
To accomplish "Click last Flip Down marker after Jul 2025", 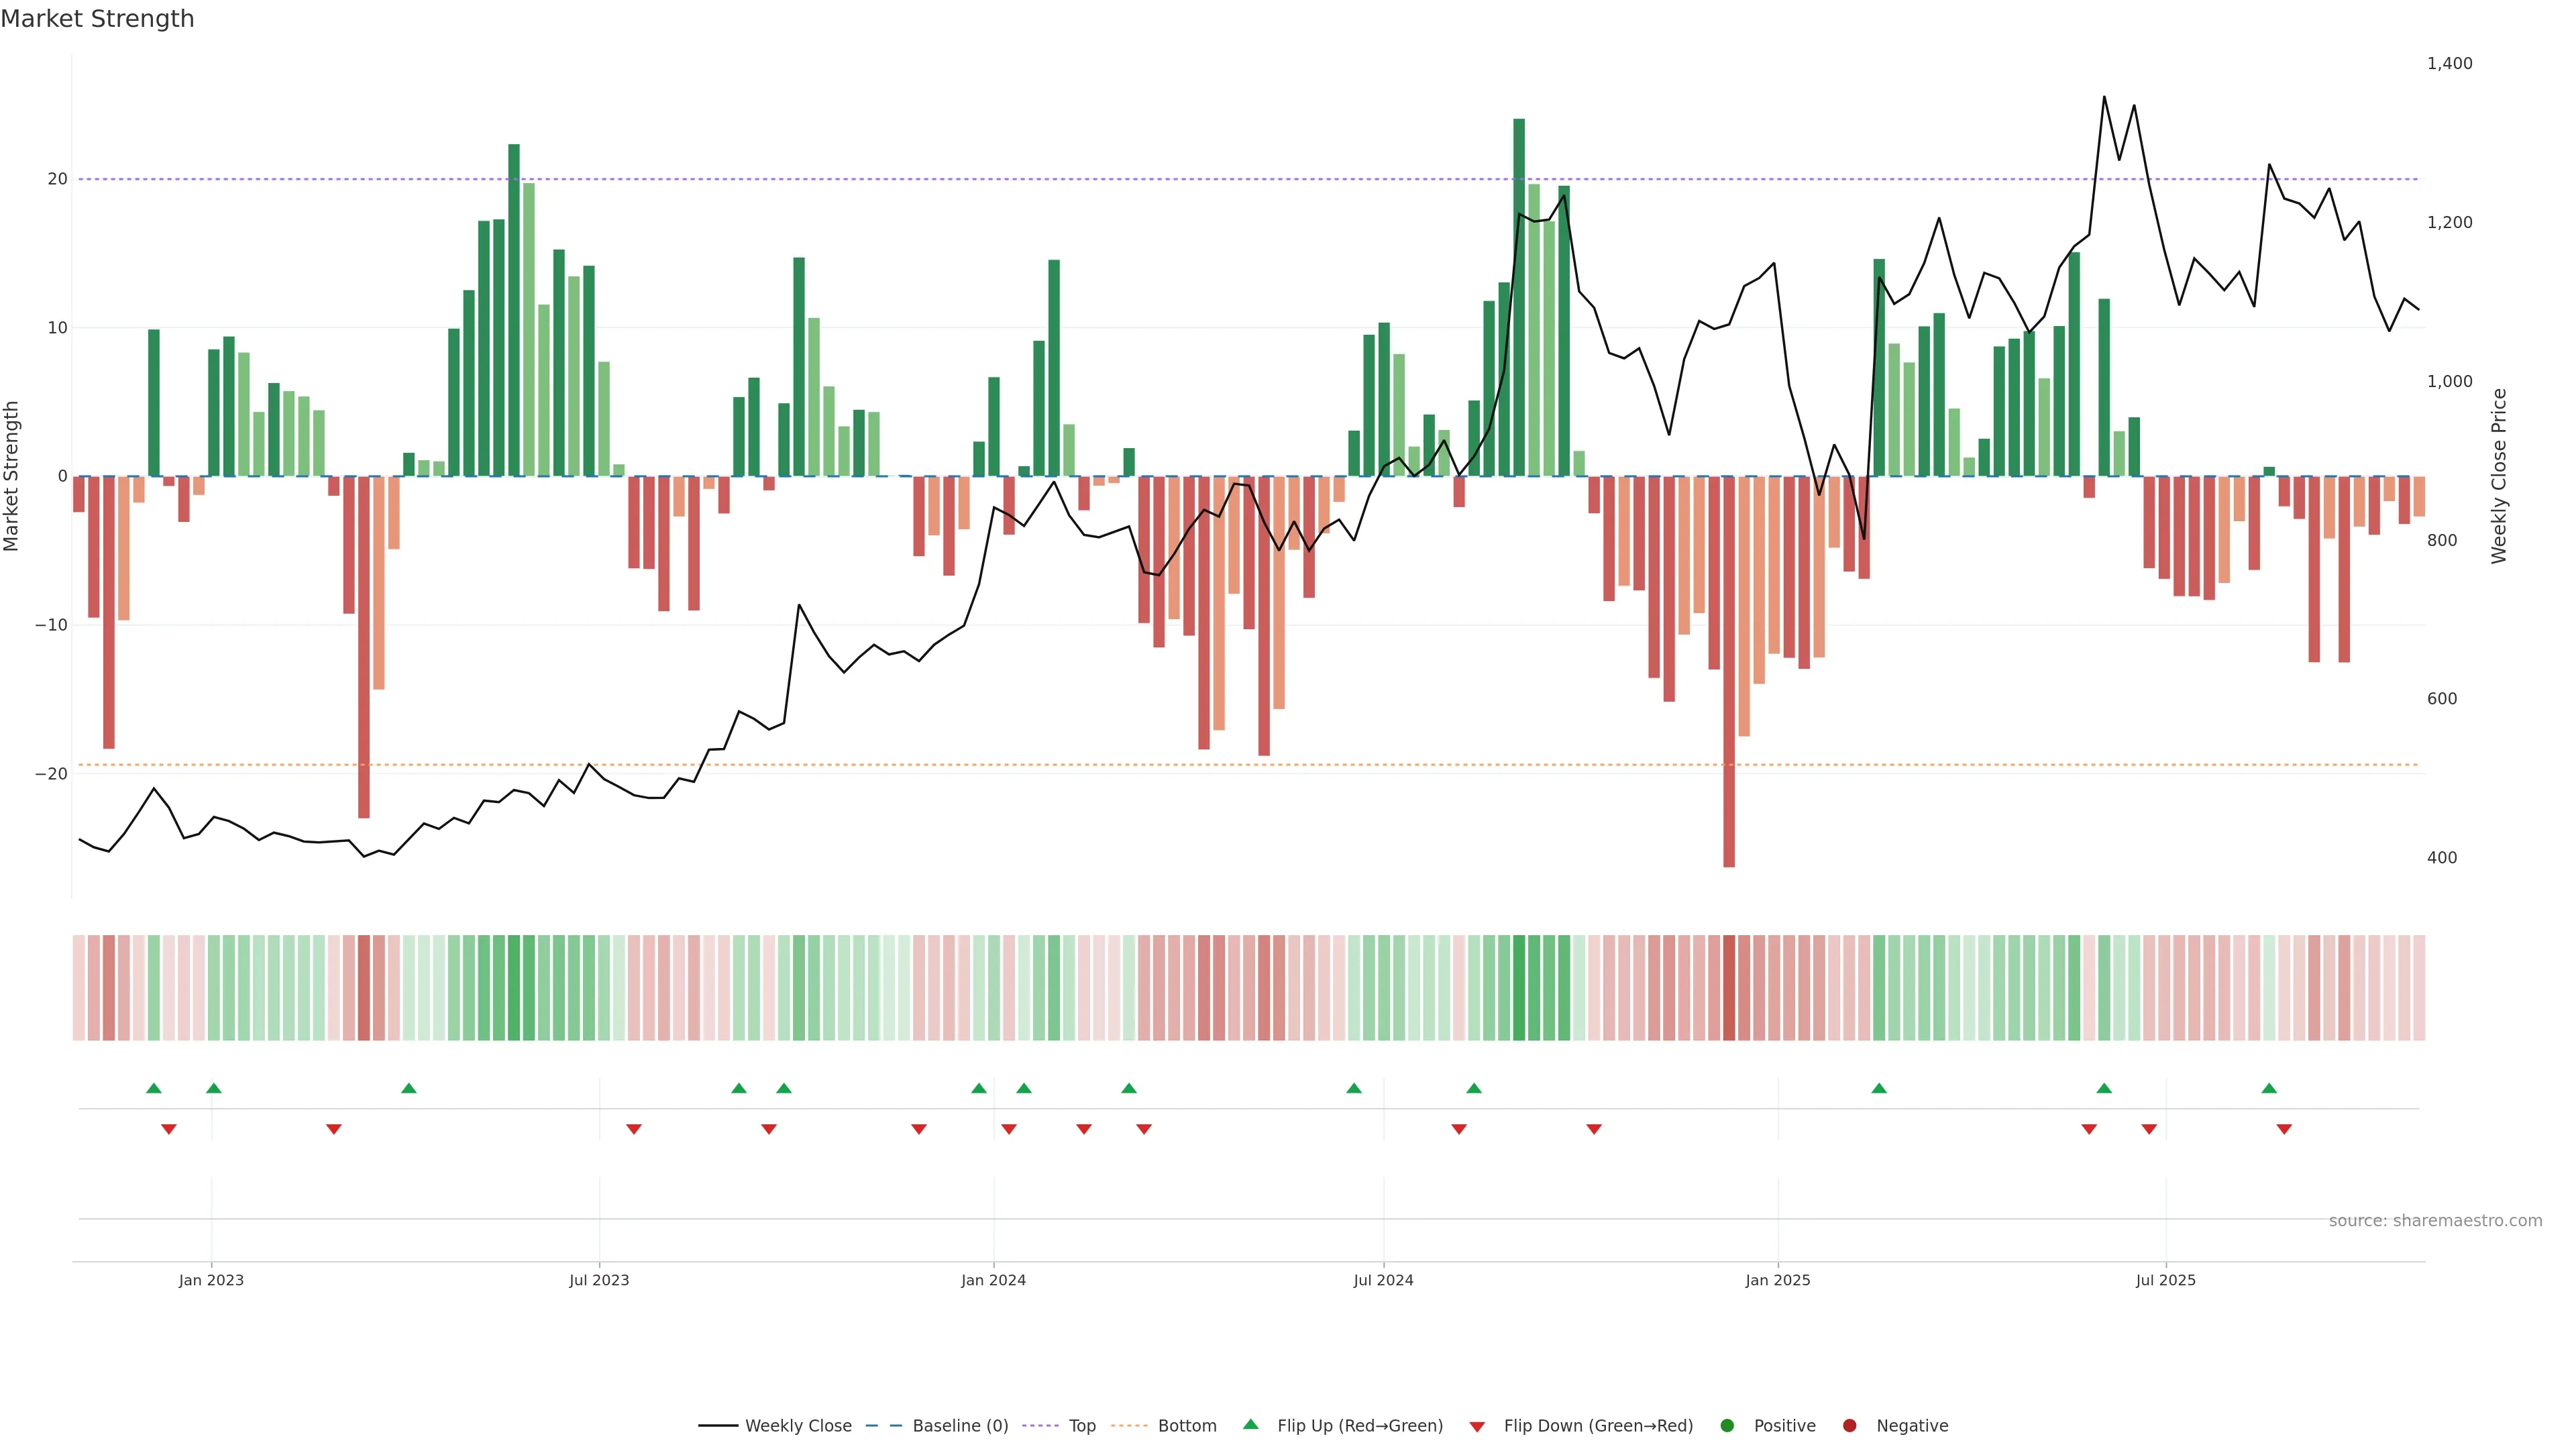I will [2284, 1129].
